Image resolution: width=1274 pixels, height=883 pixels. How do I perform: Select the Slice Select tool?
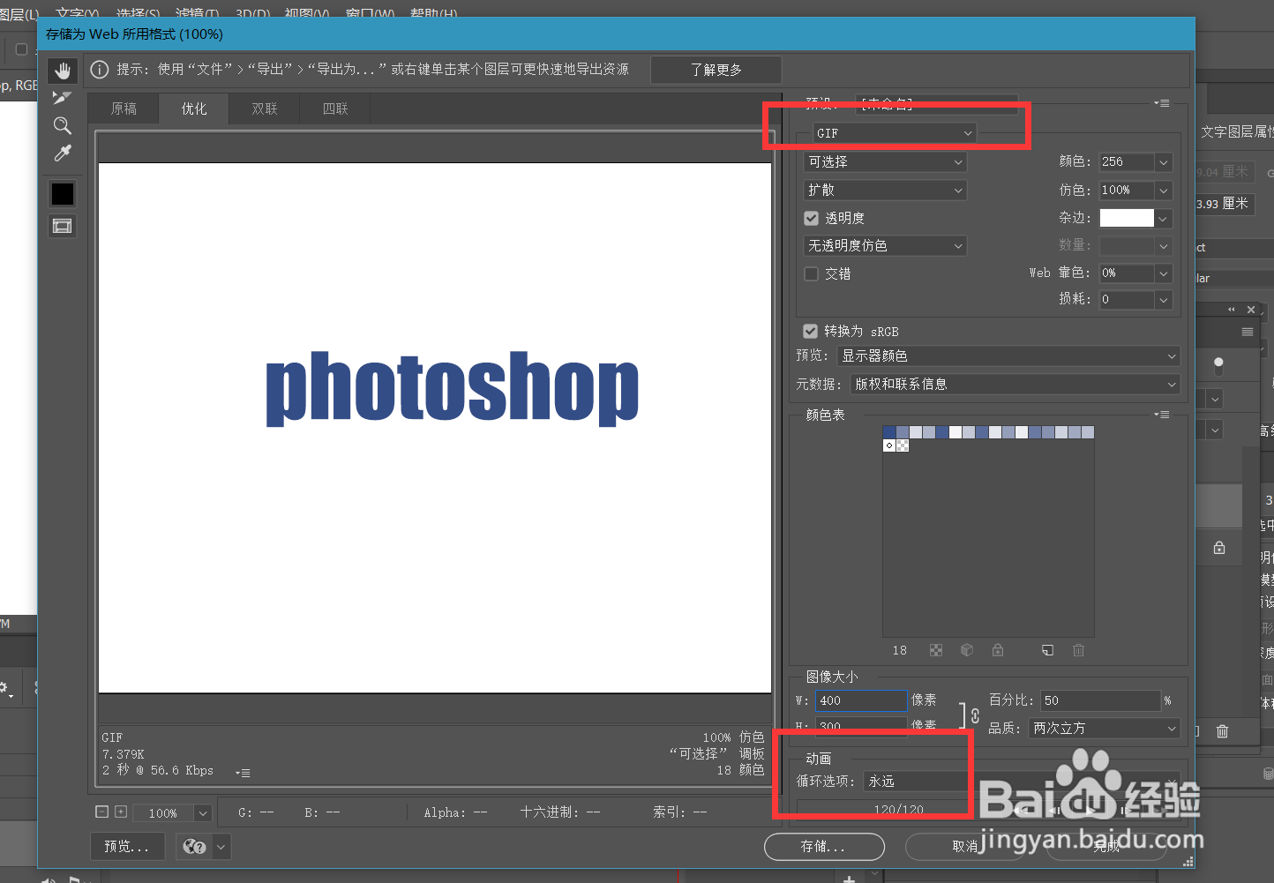click(x=62, y=98)
